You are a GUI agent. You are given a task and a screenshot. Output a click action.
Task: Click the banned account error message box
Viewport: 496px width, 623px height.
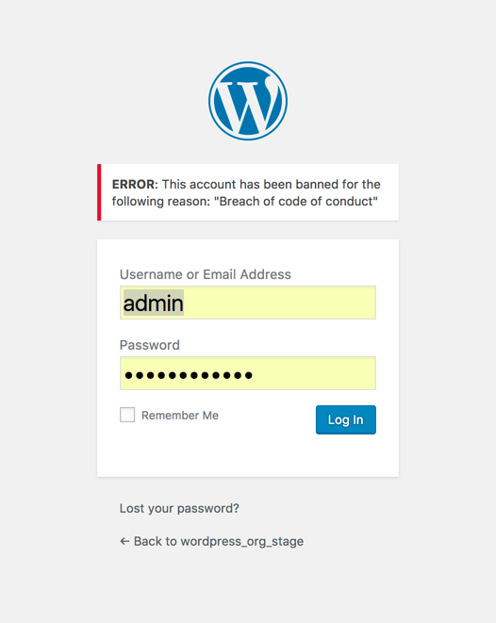point(248,192)
